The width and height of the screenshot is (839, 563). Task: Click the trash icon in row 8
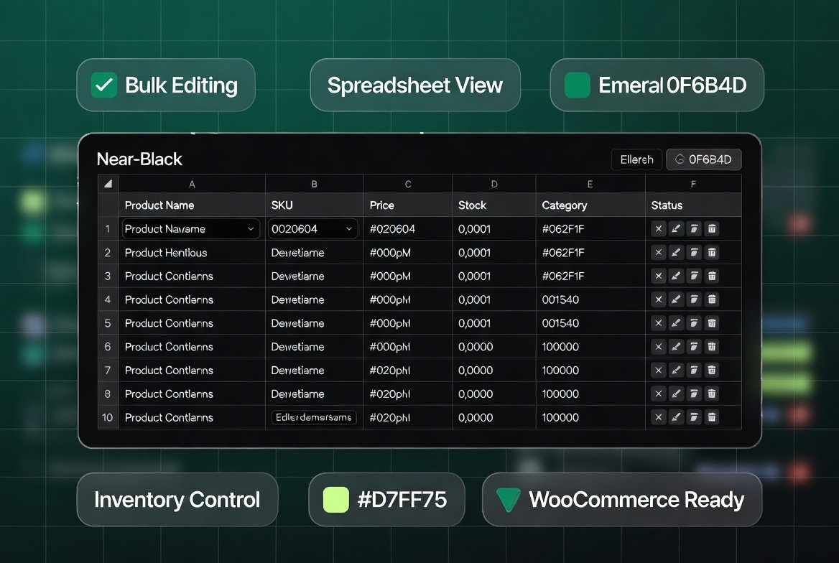click(712, 394)
